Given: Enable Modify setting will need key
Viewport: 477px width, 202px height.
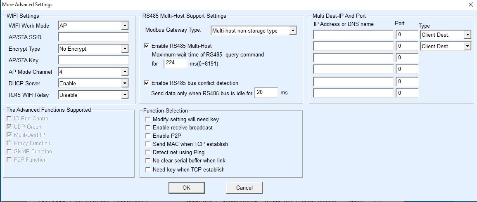Looking at the screenshot, I should point(148,120).
